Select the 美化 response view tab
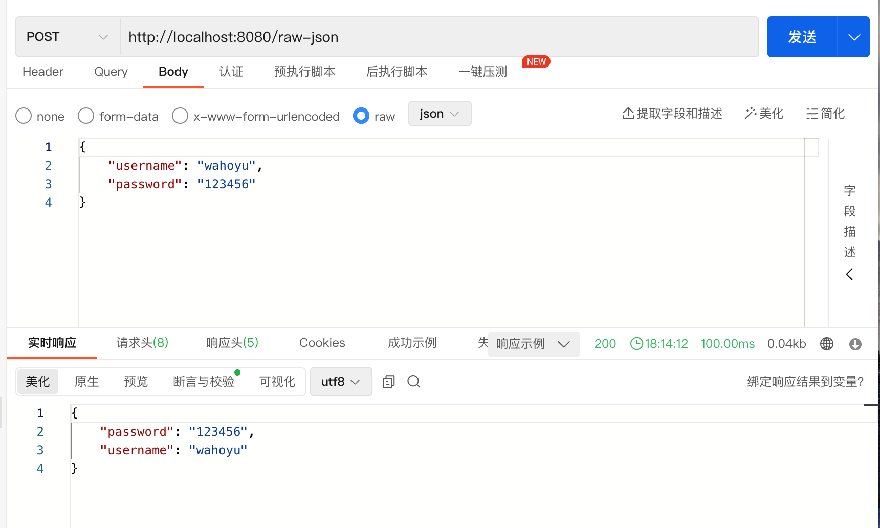The image size is (880, 528). click(x=38, y=382)
